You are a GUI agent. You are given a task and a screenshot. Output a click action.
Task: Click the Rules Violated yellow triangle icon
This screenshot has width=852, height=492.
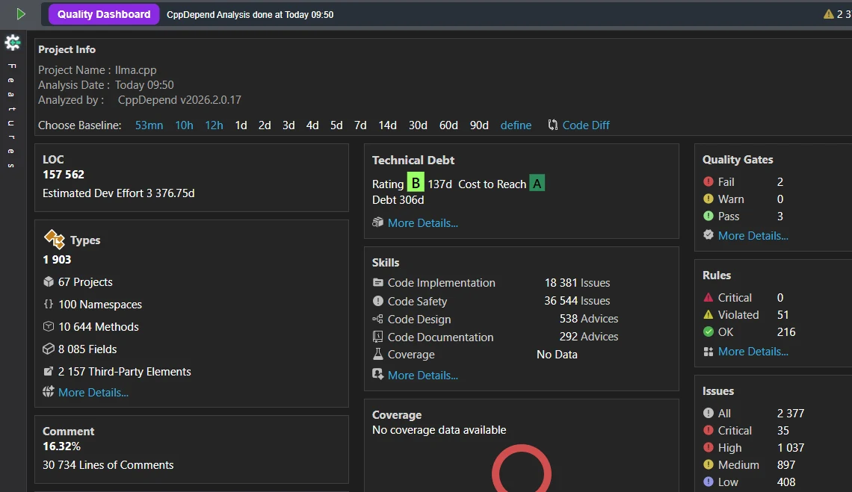(x=708, y=314)
